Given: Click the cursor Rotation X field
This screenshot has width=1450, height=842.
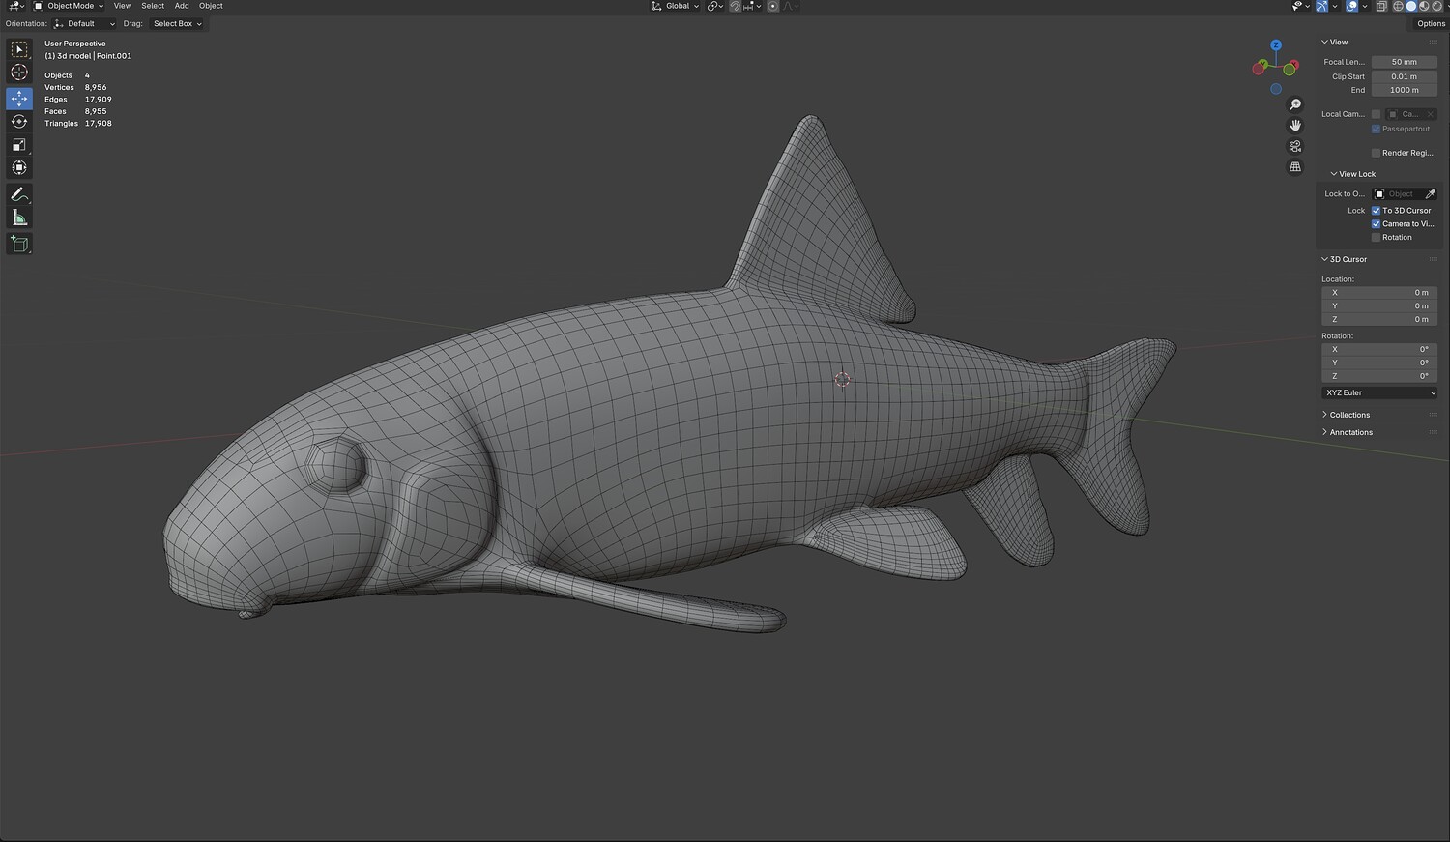Looking at the screenshot, I should (1379, 349).
